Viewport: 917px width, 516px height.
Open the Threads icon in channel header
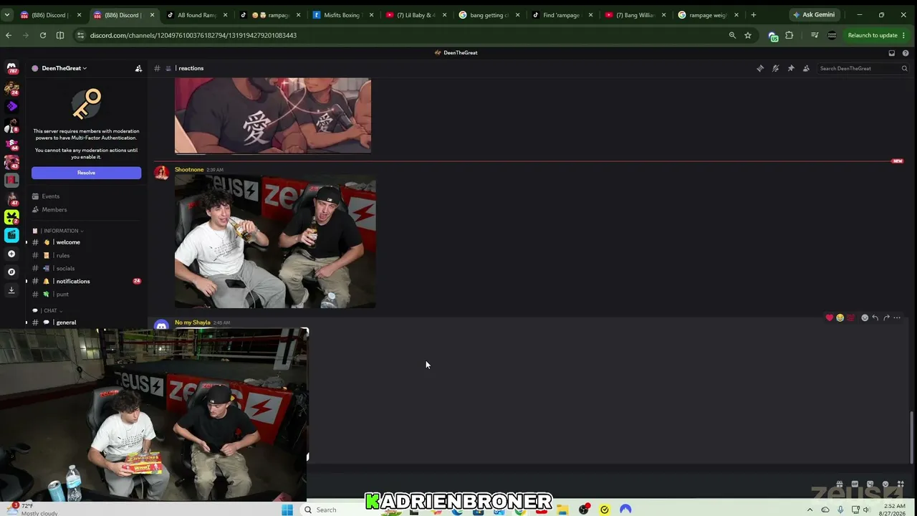(760, 68)
